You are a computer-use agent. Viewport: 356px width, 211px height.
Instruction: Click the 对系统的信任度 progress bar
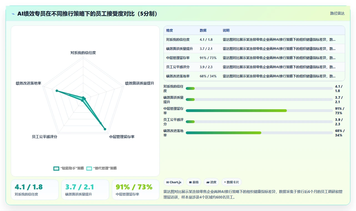[x=259, y=88]
